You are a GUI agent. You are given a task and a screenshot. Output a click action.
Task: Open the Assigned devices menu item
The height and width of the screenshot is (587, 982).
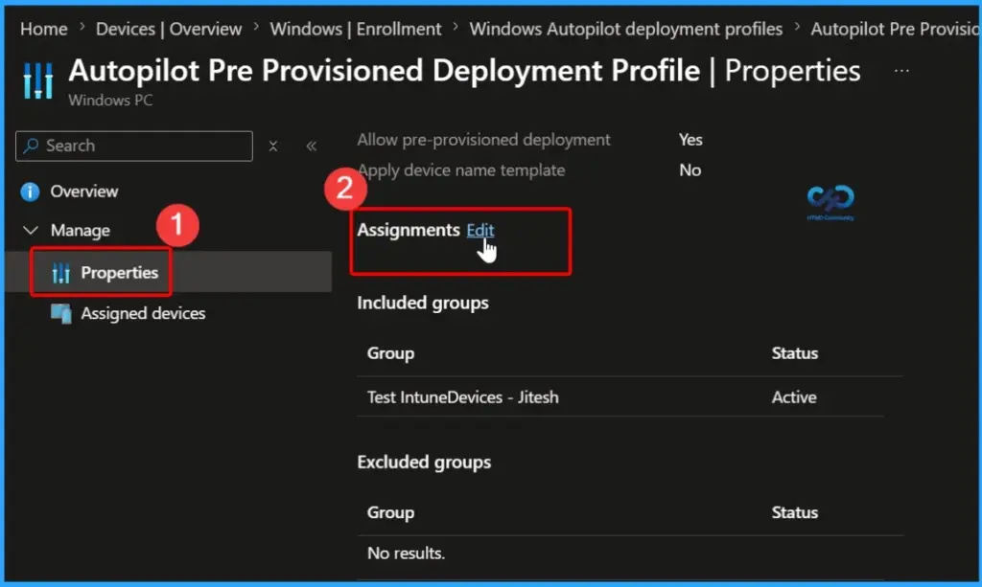click(143, 313)
